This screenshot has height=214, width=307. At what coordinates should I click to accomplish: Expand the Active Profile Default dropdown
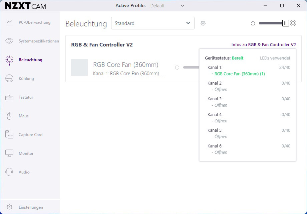[167, 6]
